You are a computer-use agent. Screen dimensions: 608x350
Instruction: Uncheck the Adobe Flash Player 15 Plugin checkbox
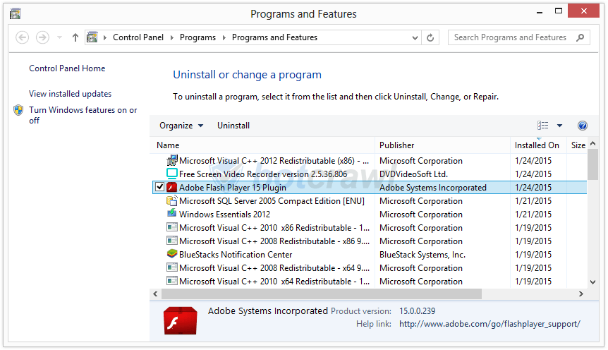(159, 186)
